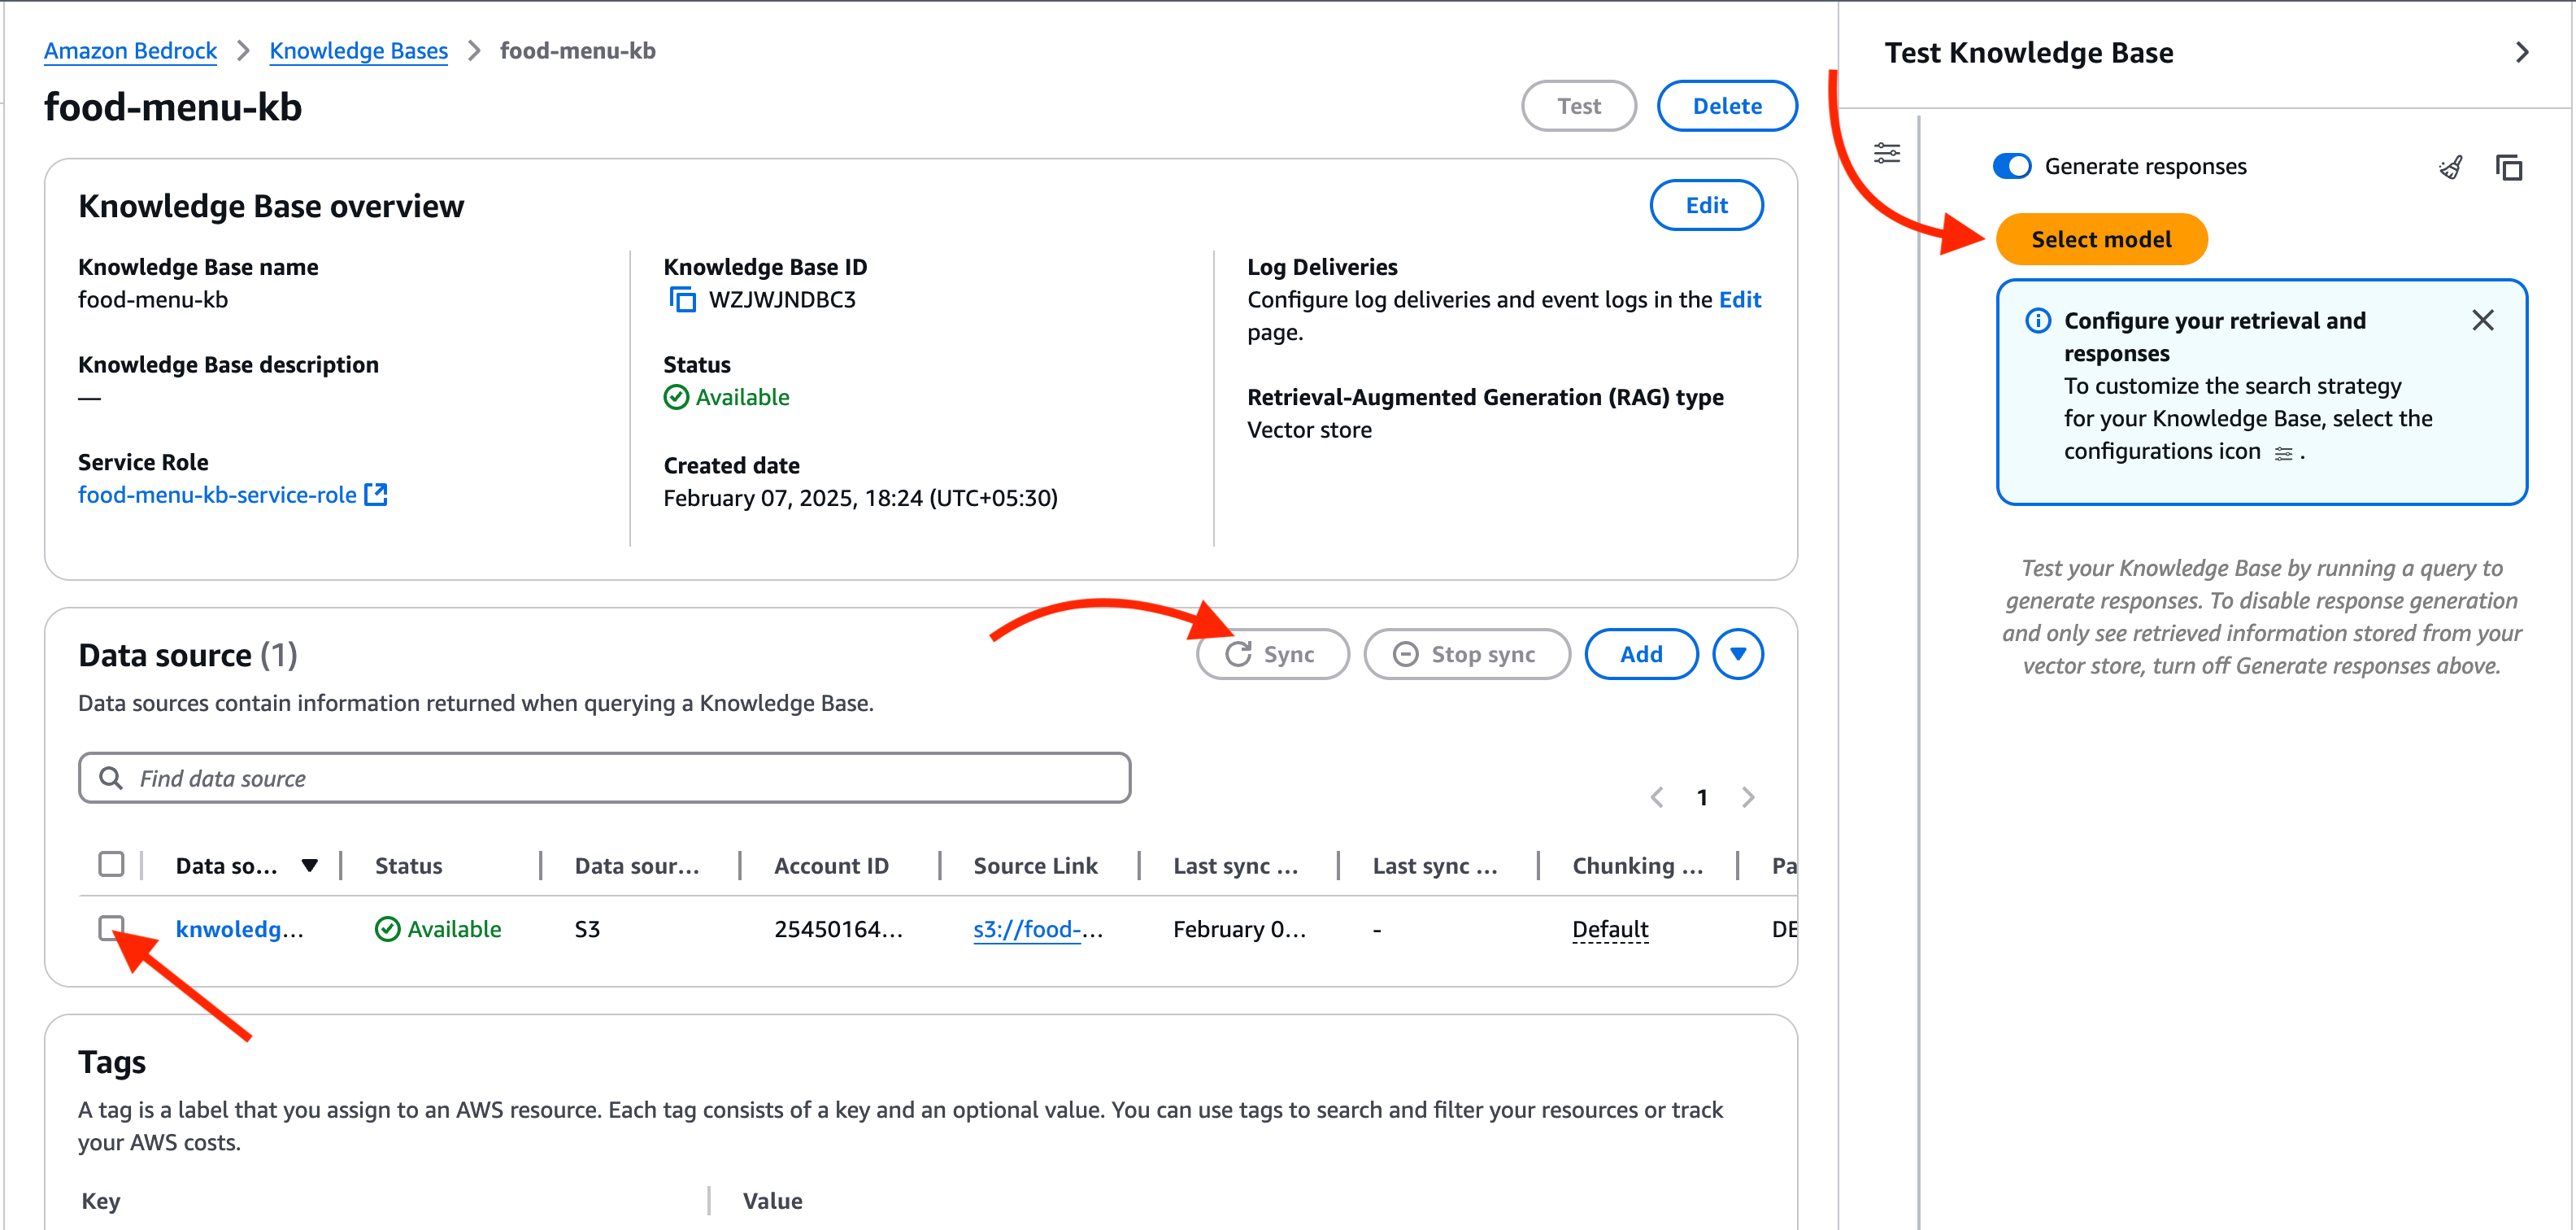Image resolution: width=2576 pixels, height=1230 pixels.
Task: Collapse the Test Knowledge Base panel
Action: pos(2521,53)
